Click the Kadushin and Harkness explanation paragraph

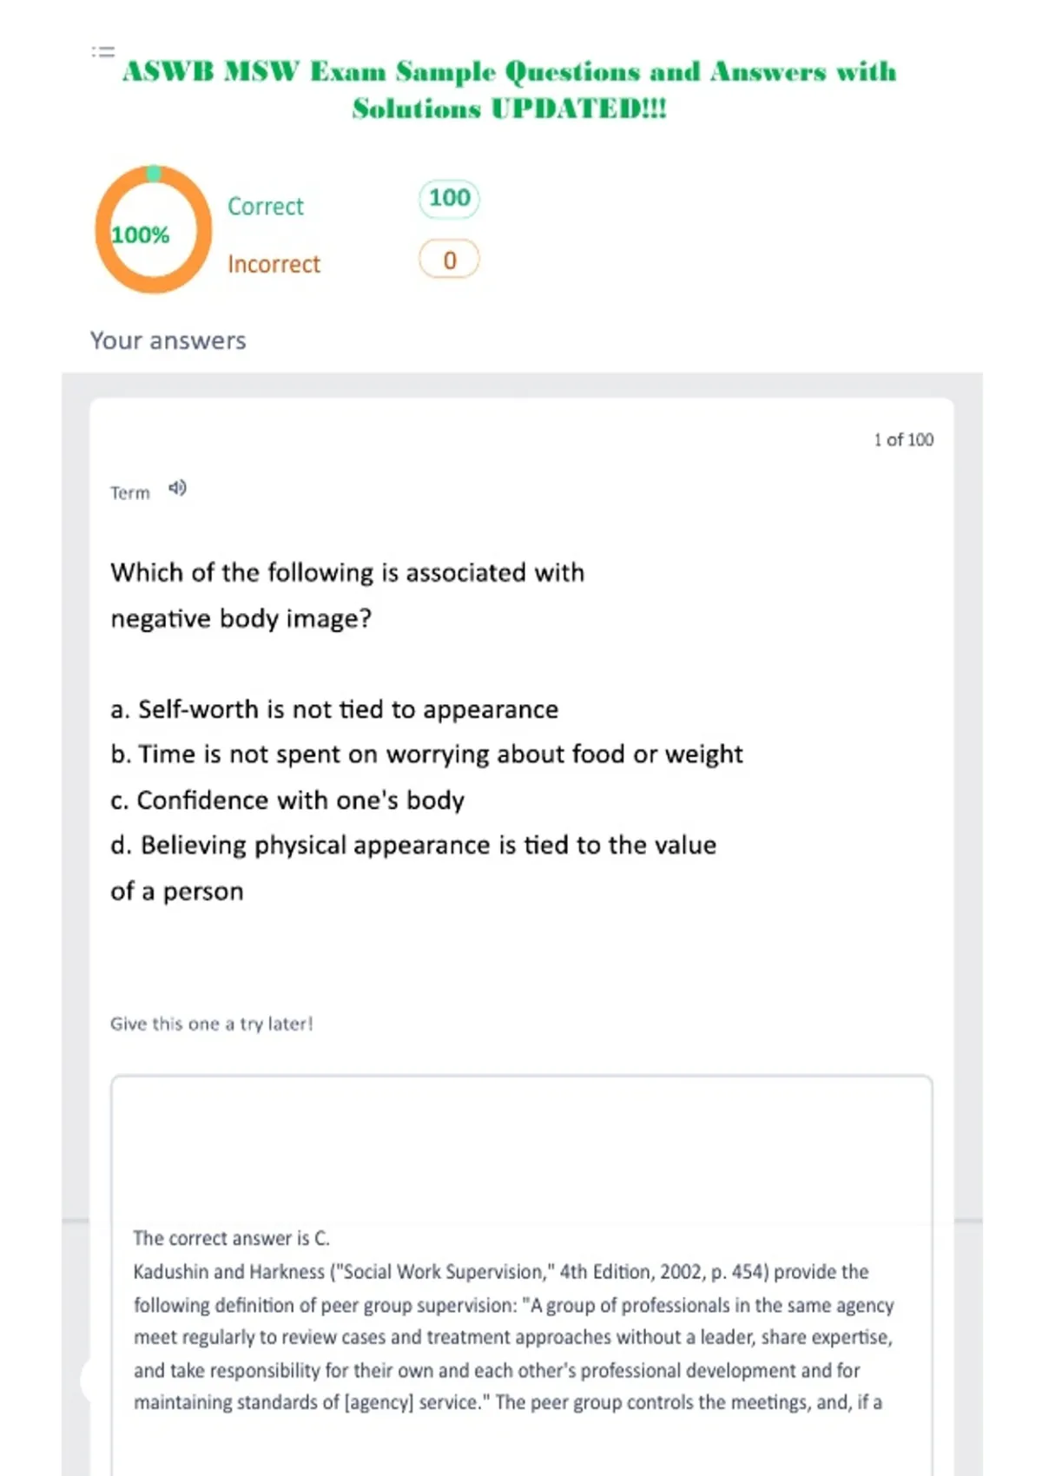(x=514, y=1337)
